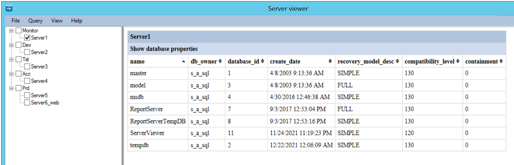514x165 pixels.
Task: Sort by name column arrow
Action: pos(183,61)
